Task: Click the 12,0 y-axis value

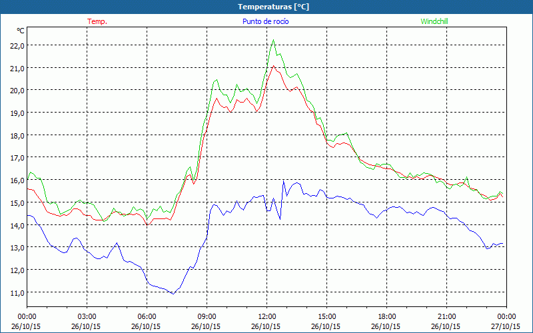Action: (17, 270)
